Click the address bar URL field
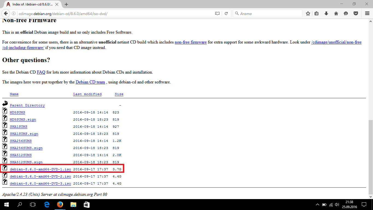Image resolution: width=373 pixels, height=210 pixels. point(115,13)
